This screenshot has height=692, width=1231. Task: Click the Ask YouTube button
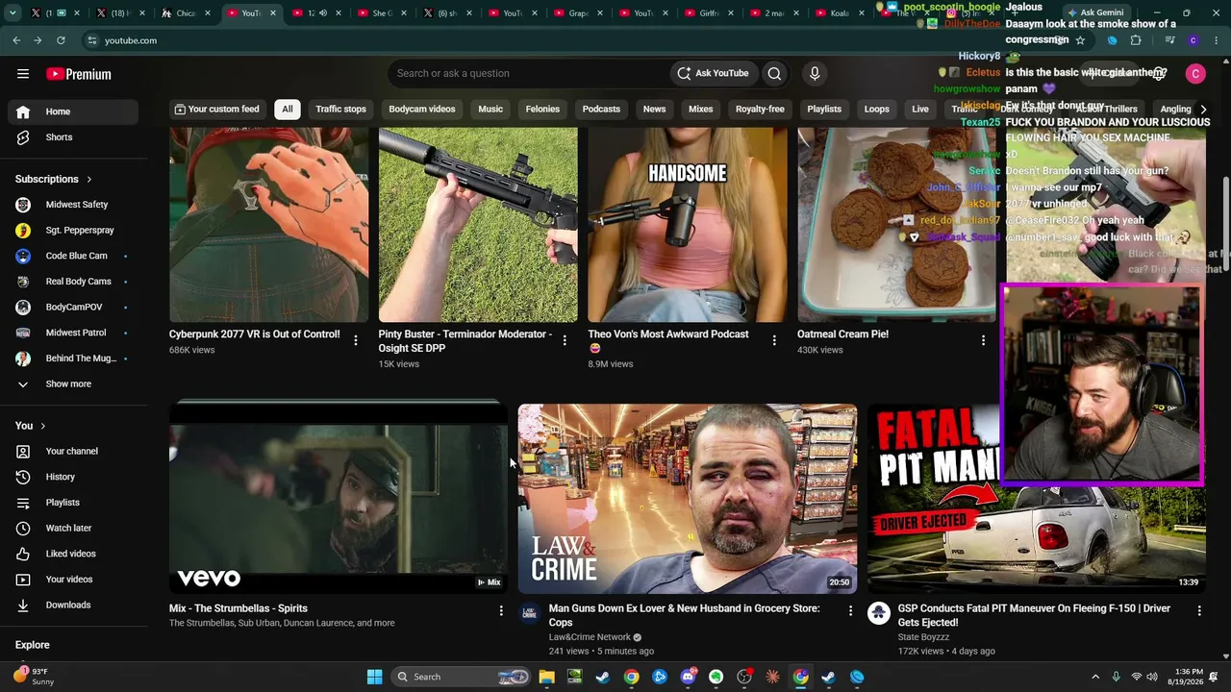click(713, 73)
